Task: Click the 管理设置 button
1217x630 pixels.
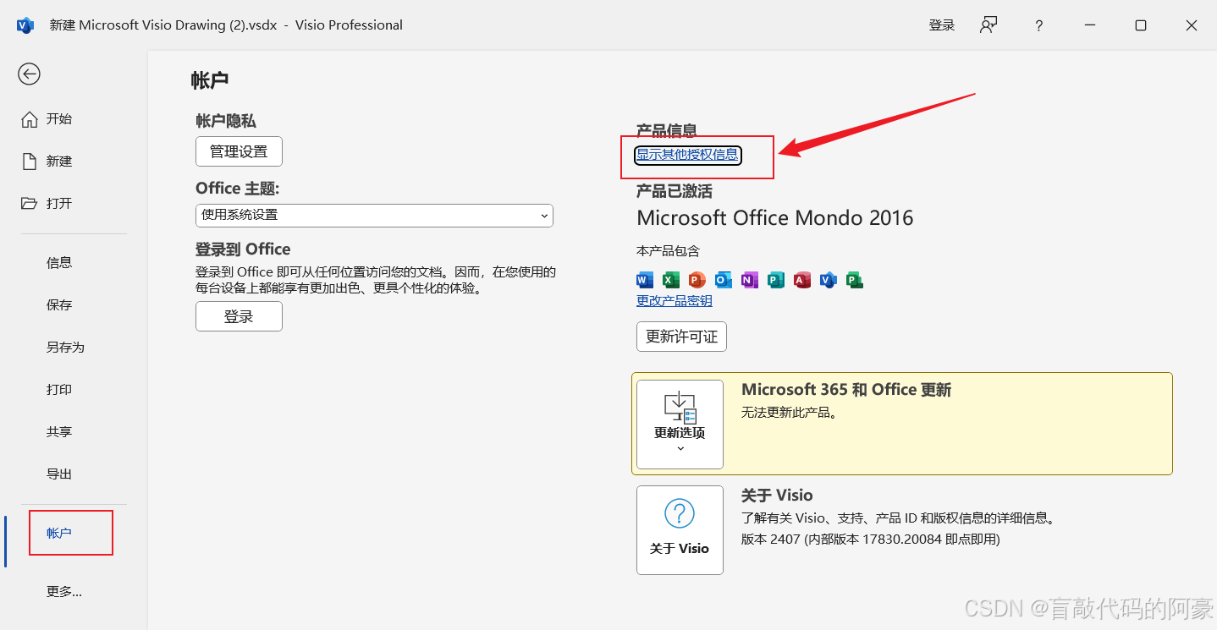Action: coord(239,152)
